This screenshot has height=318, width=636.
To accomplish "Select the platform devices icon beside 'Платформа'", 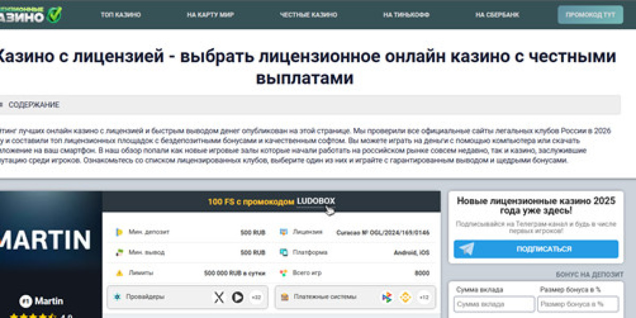I will coord(283,252).
